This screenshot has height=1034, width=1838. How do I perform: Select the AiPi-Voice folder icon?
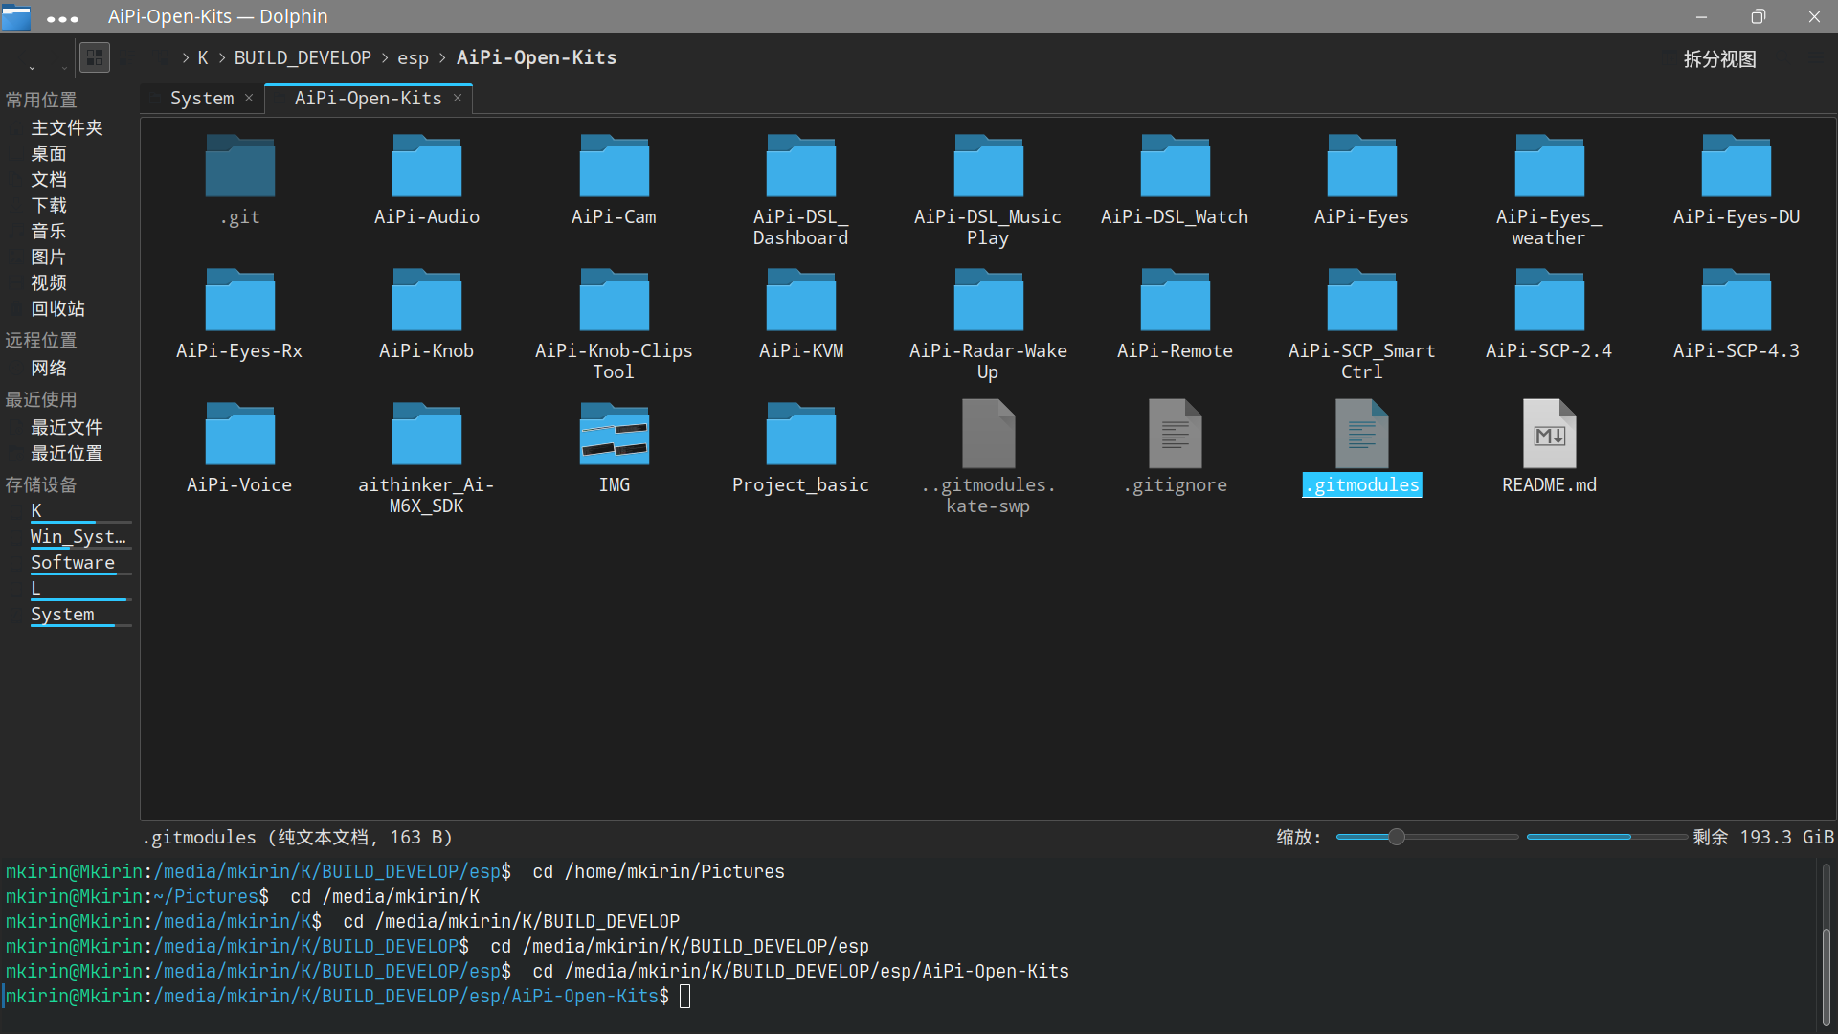[x=239, y=434]
